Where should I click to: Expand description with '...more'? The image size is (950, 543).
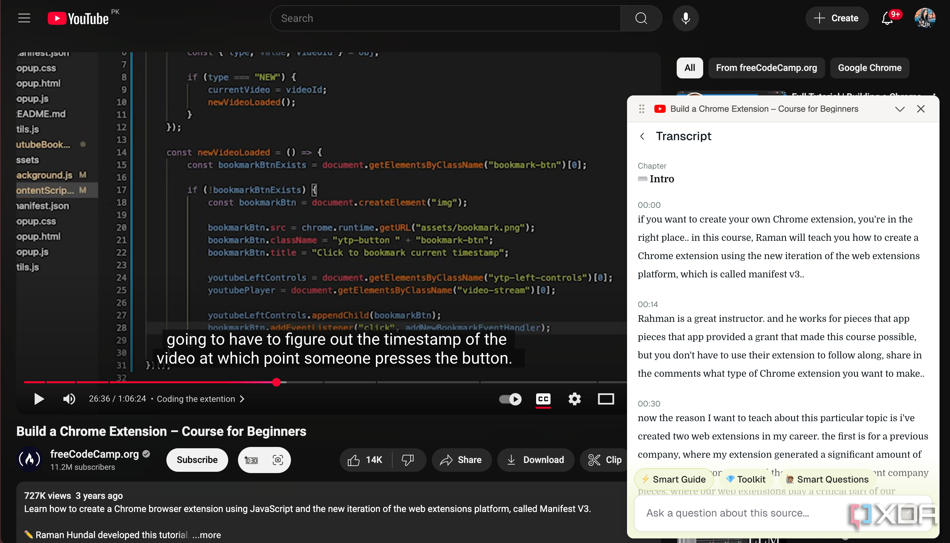pos(207,535)
